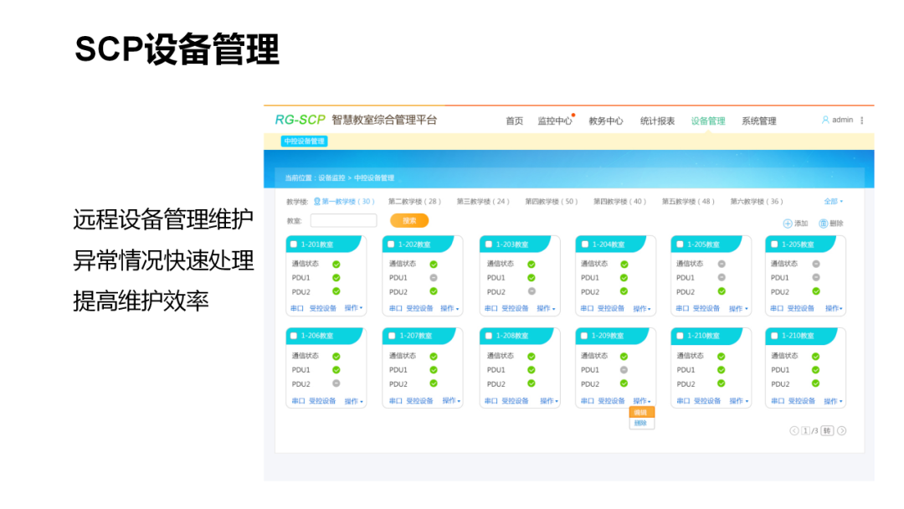
Task: Click 1-203教室 通信状态 green check icon
Action: pos(532,264)
